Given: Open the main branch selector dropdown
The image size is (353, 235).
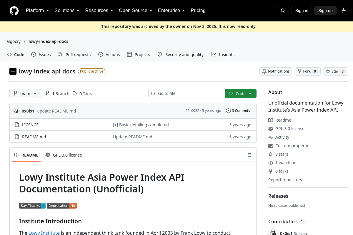Looking at the screenshot, I should (25, 94).
